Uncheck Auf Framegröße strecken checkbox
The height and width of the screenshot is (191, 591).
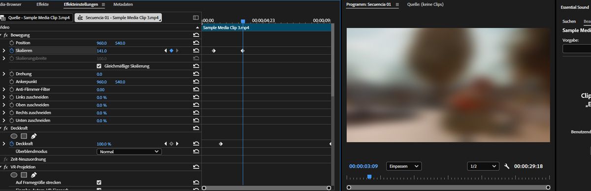point(99,182)
